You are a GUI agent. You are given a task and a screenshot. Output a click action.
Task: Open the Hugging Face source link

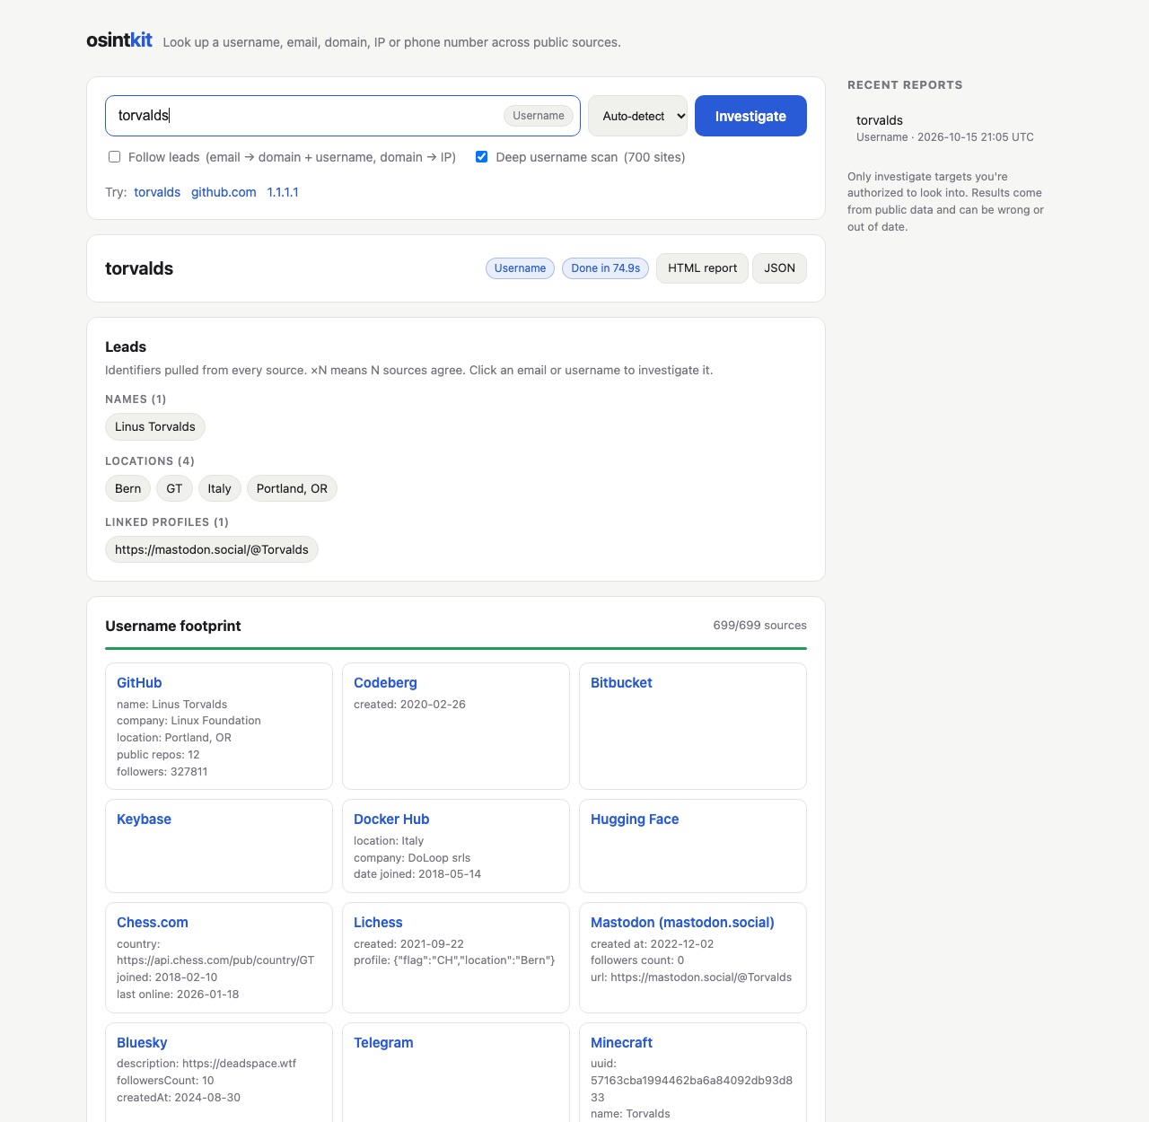[x=635, y=820]
